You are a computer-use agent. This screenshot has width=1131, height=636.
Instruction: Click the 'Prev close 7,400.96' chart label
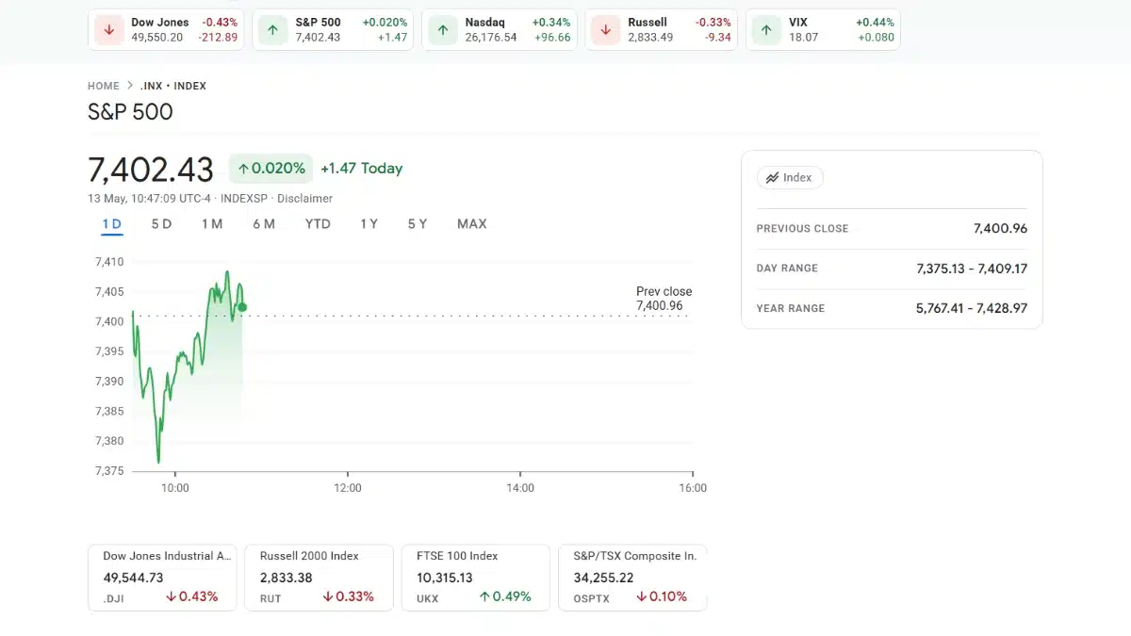coord(664,299)
